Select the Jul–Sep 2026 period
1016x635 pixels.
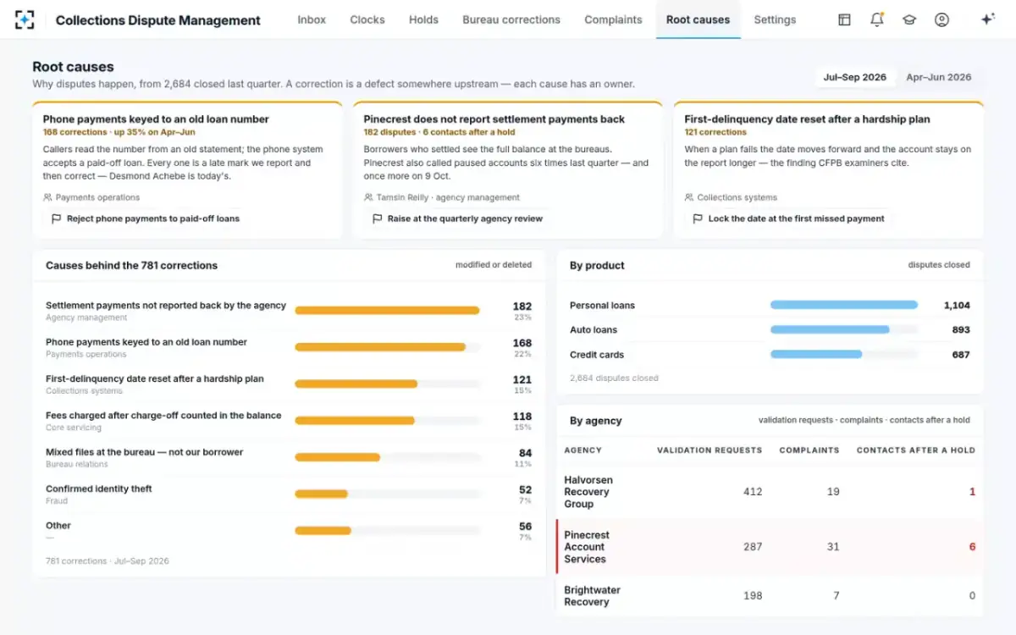855,77
